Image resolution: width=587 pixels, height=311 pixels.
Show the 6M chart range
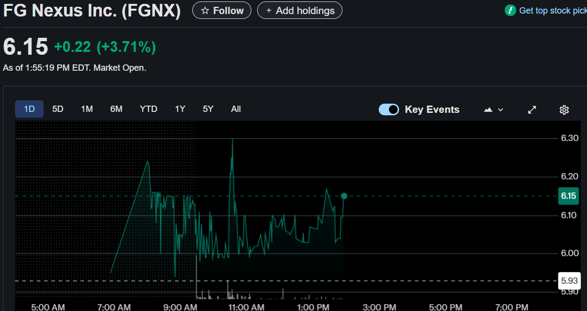coord(116,109)
